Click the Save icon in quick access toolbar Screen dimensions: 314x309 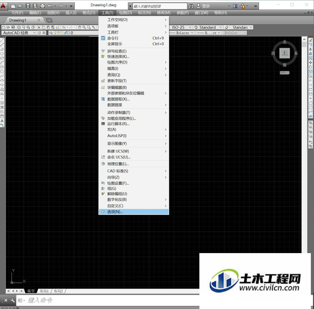click(28, 6)
